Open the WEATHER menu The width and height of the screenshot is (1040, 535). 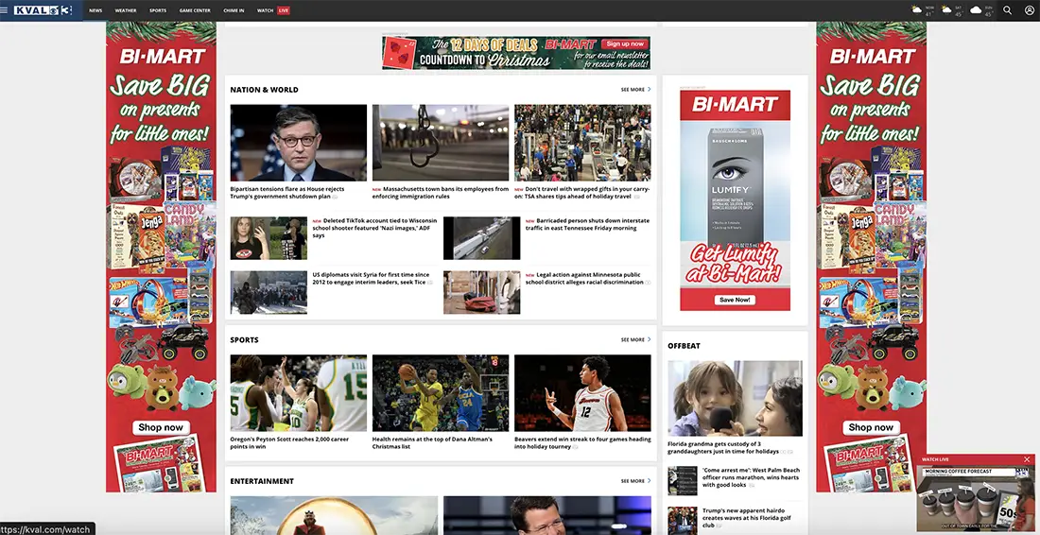tap(126, 10)
